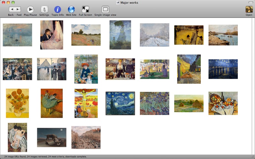Choose the Café Terrace at Night thumbnail

[x=189, y=69]
